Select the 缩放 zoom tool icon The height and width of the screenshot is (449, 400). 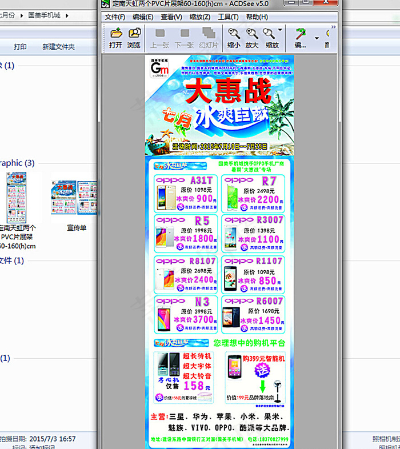pyautogui.click(x=270, y=38)
